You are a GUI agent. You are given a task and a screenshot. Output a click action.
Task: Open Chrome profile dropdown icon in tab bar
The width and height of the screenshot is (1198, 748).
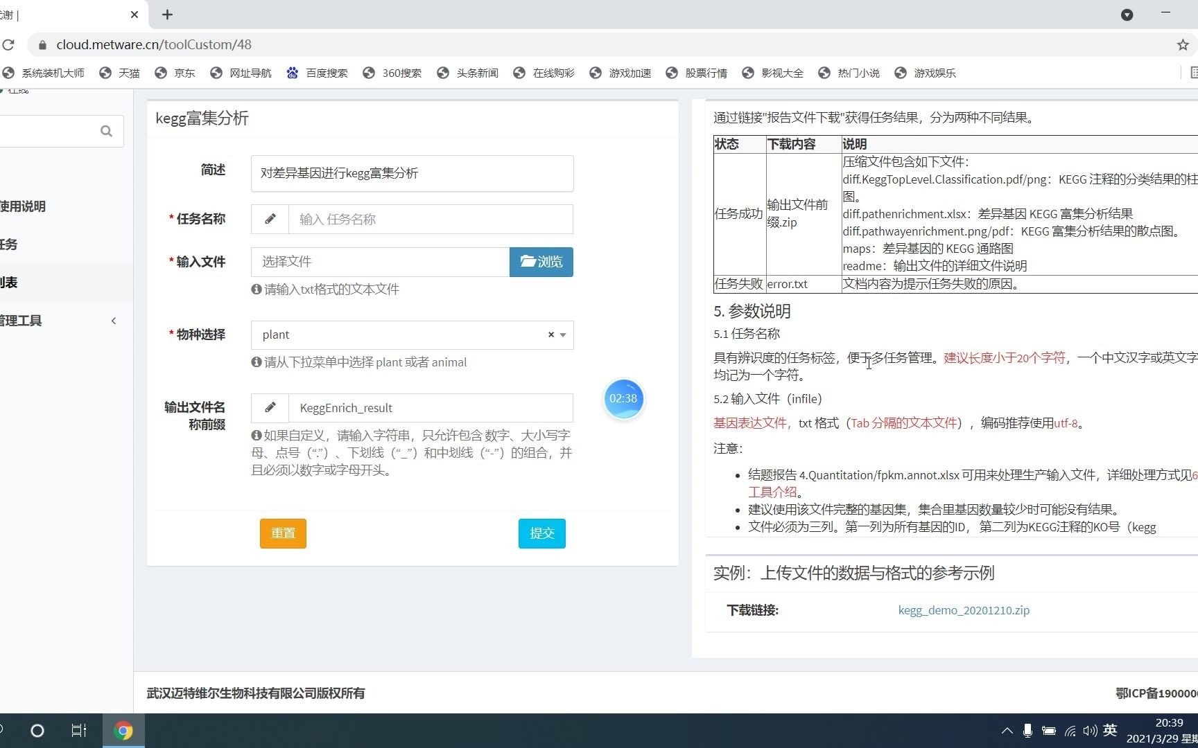1127,15
